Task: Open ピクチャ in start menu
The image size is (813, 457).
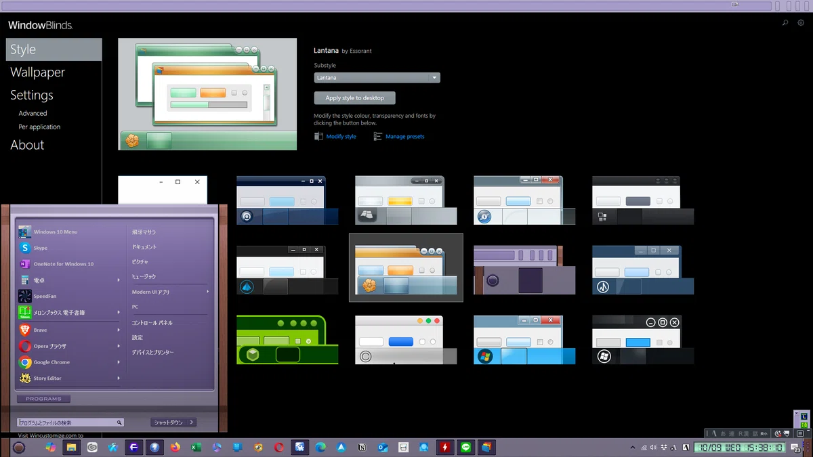Action: [x=140, y=262]
